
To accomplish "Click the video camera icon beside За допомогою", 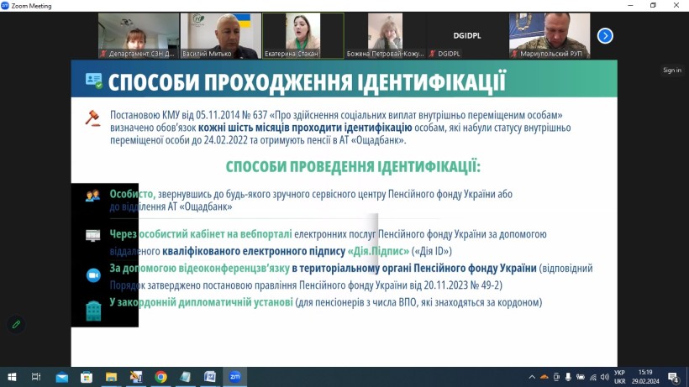I will click(x=93, y=275).
